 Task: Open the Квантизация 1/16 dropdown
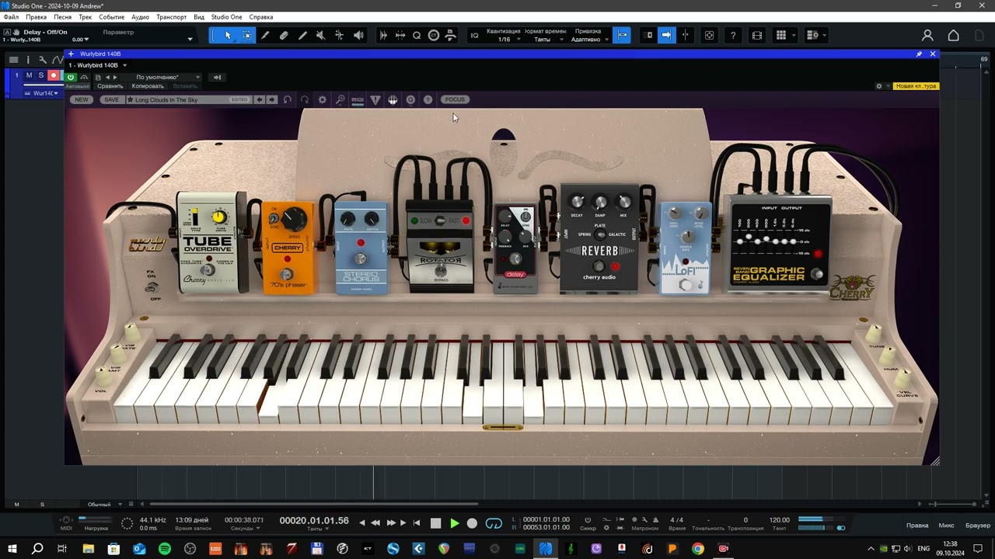[x=504, y=35]
